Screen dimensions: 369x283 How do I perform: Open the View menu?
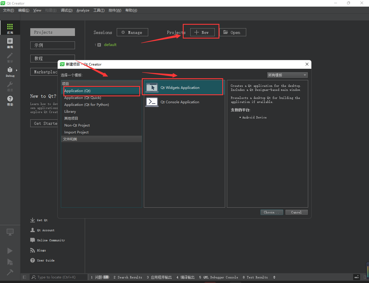click(37, 10)
